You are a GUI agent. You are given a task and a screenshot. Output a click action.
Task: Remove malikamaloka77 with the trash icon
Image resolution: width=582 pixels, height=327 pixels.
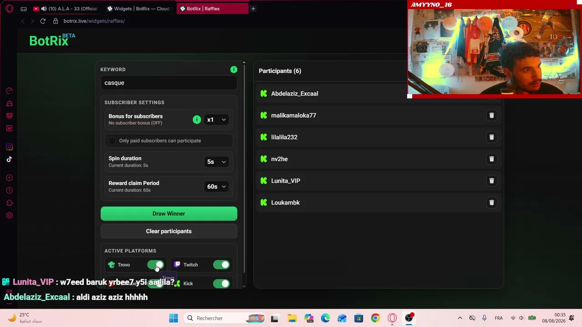click(492, 115)
